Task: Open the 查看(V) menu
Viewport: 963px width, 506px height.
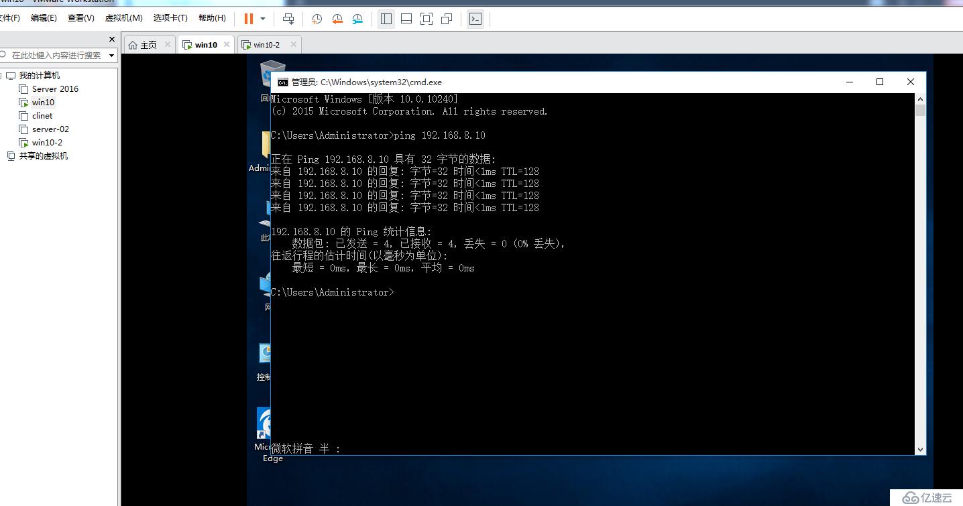Action: tap(81, 18)
